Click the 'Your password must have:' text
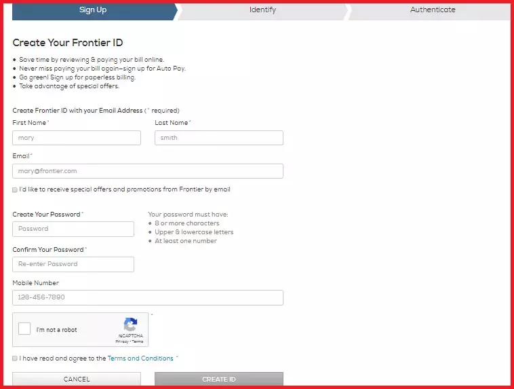Screen dimensions: 514x389 coord(188,215)
